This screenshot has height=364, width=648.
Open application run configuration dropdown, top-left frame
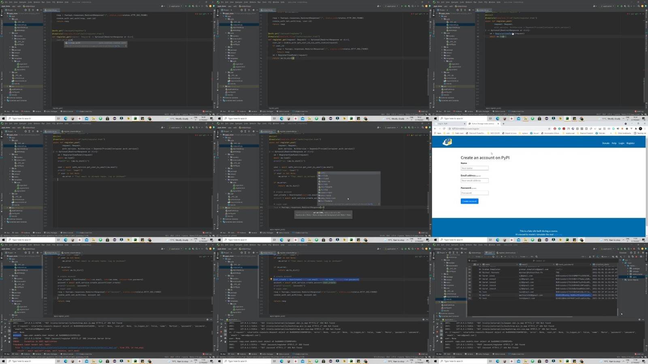(x=175, y=6)
